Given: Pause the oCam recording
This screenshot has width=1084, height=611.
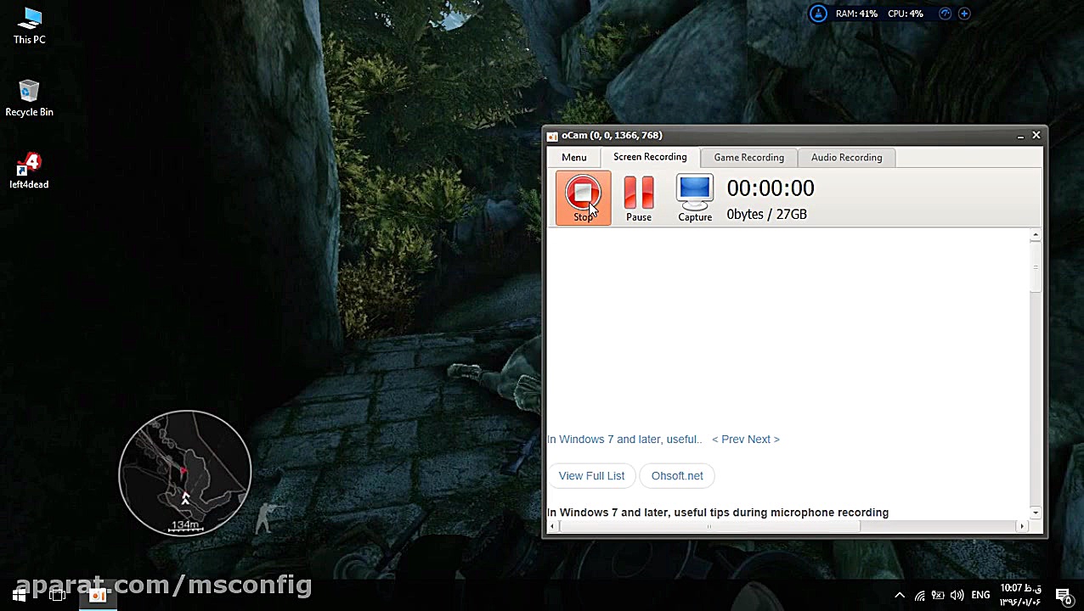Looking at the screenshot, I should tap(639, 199).
